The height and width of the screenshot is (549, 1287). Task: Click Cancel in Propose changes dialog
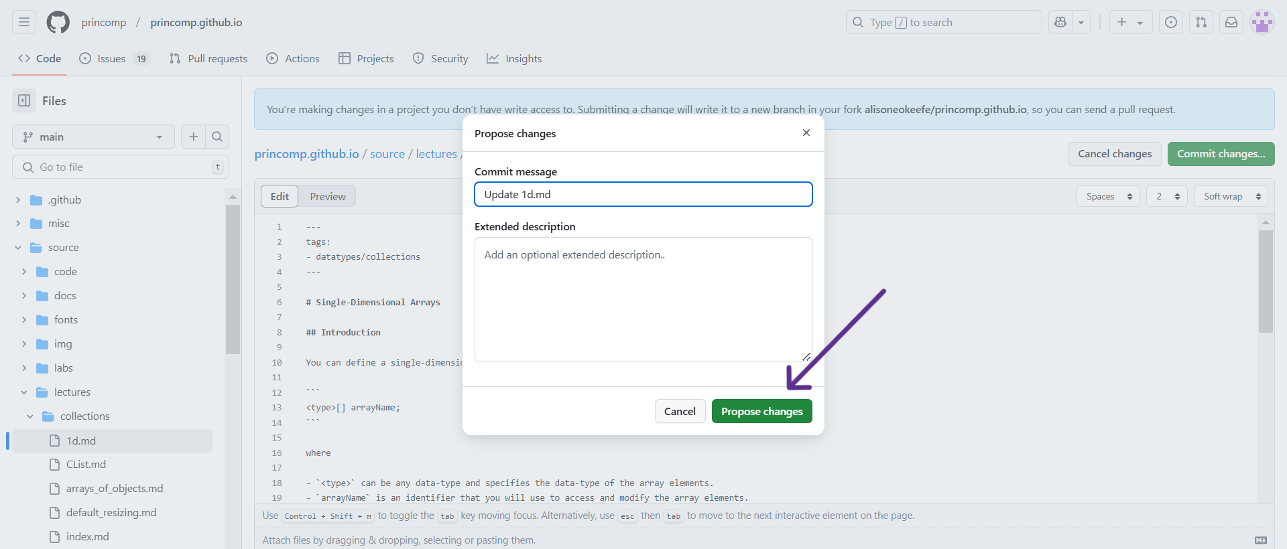tap(680, 411)
